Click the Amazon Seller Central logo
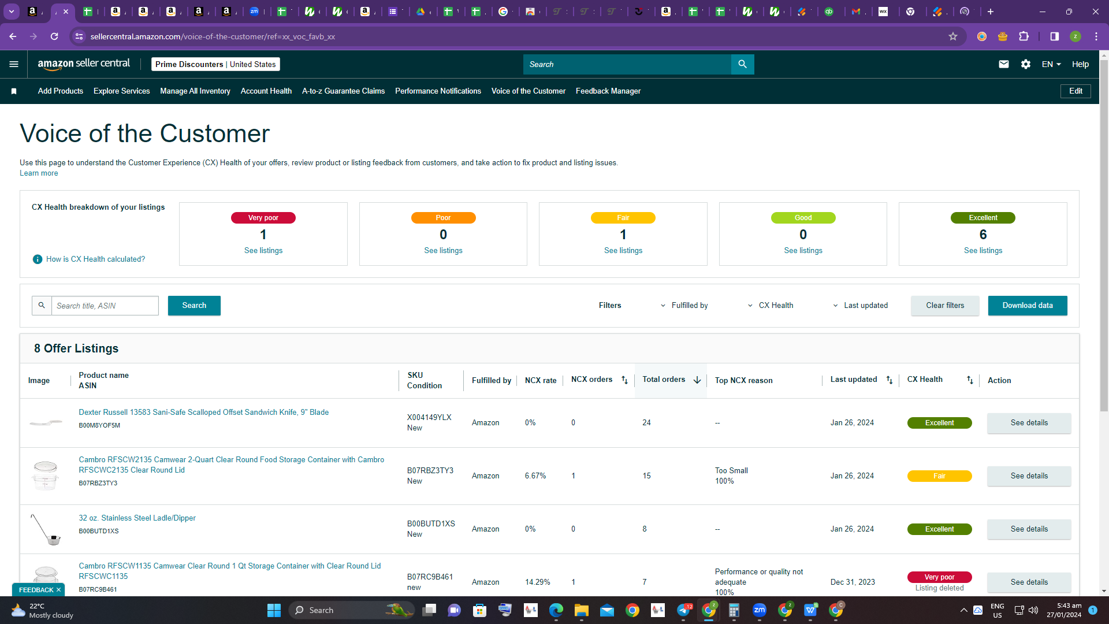The image size is (1109, 624). 84,64
